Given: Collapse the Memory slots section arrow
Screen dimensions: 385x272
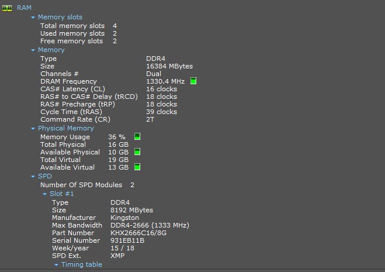Looking at the screenshot, I should [33, 18].
